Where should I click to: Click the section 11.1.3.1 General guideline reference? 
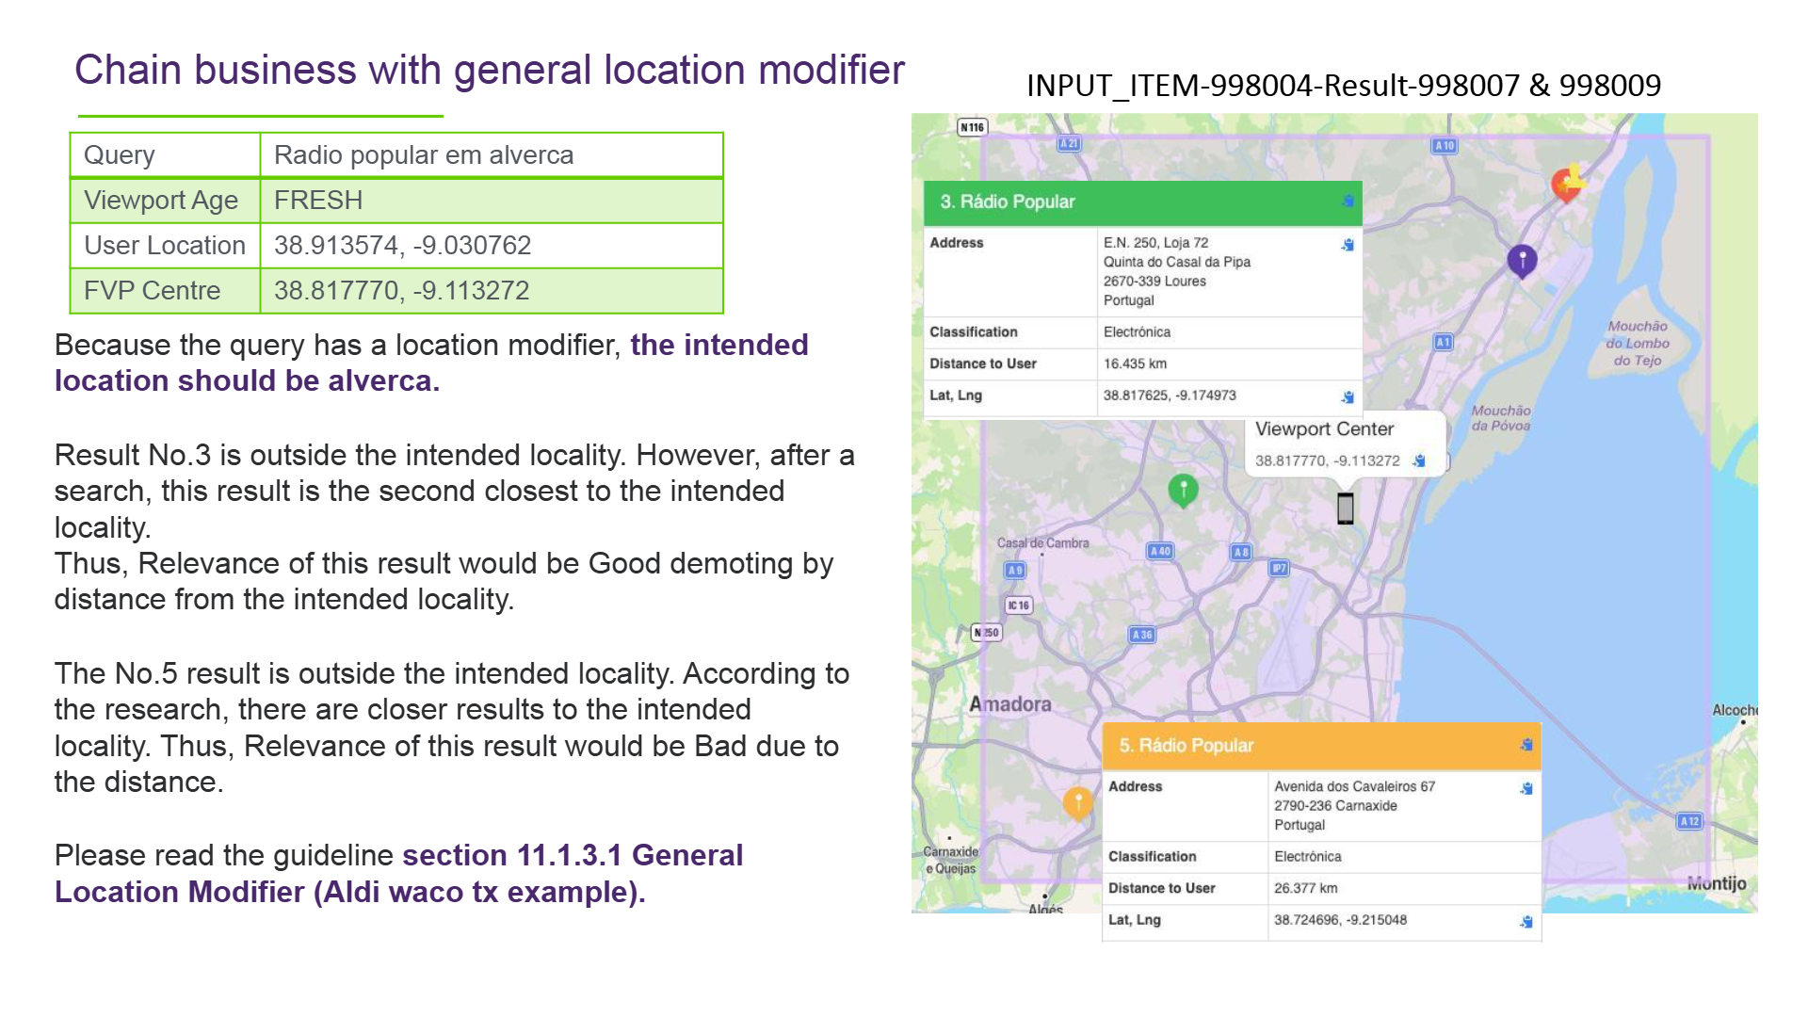point(573,855)
